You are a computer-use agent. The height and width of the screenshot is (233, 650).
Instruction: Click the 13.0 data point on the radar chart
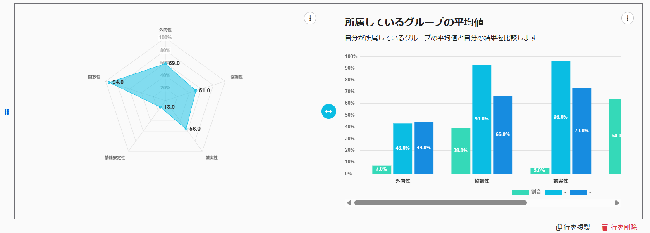[x=160, y=108]
